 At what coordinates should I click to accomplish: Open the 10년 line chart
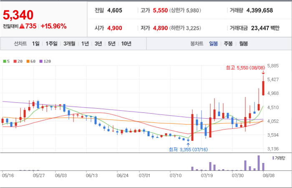(x=126, y=43)
